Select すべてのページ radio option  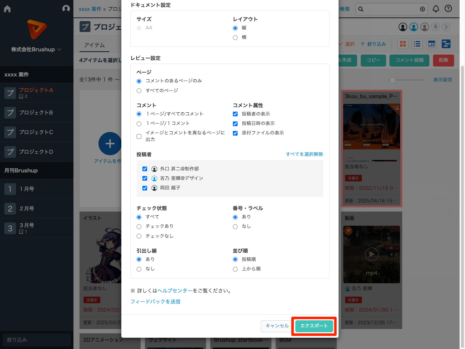pyautogui.click(x=139, y=91)
